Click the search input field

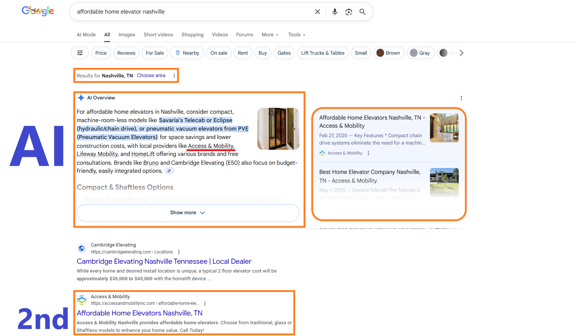click(x=192, y=12)
